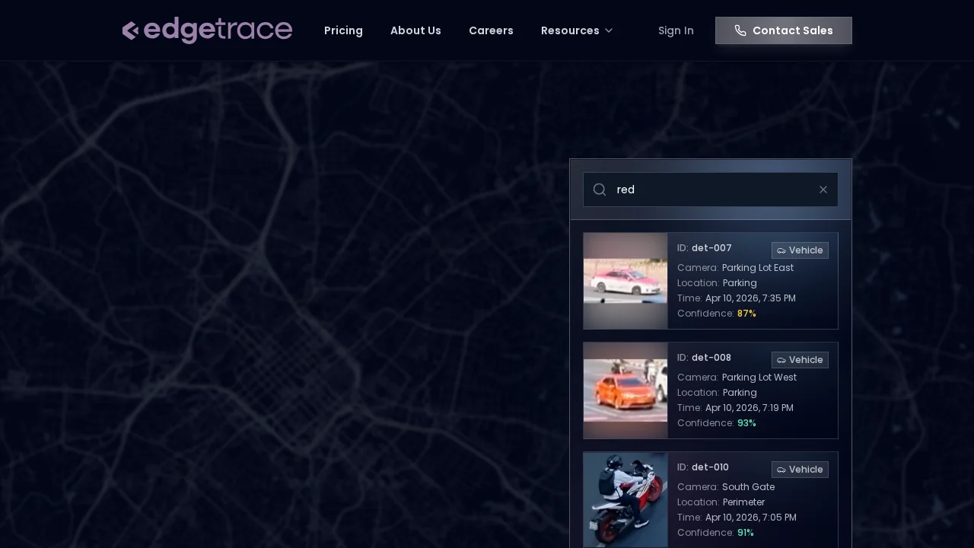This screenshot has height=548, width=974.
Task: Open the Pricing page
Action: (343, 30)
